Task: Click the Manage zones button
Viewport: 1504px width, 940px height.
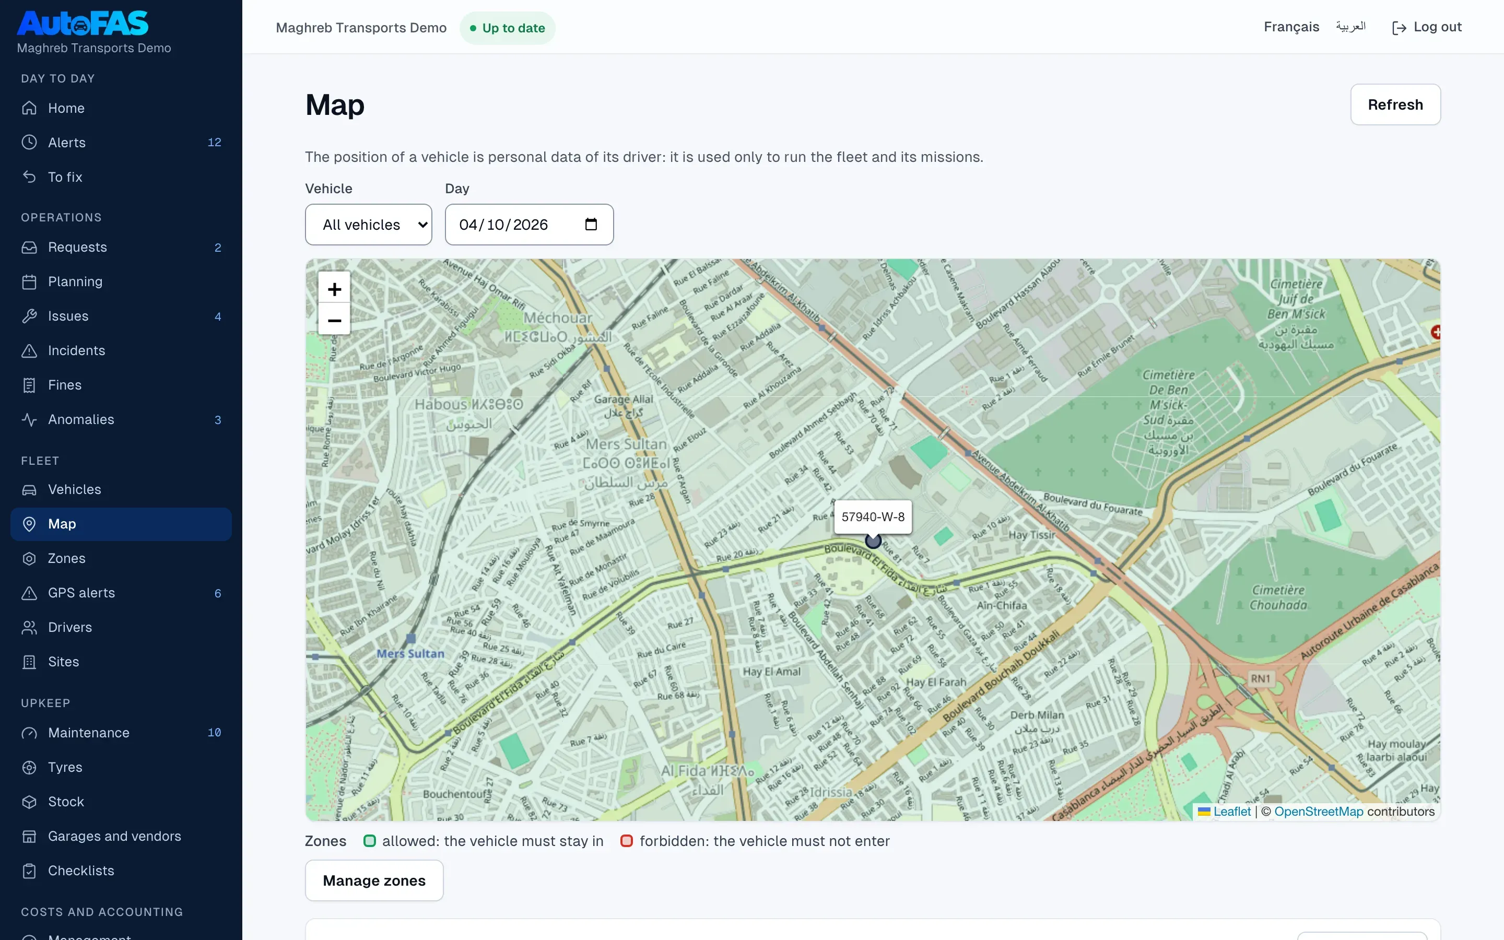Action: pyautogui.click(x=374, y=880)
